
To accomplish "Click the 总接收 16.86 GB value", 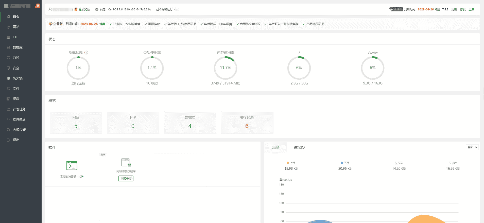I will 453,168.
